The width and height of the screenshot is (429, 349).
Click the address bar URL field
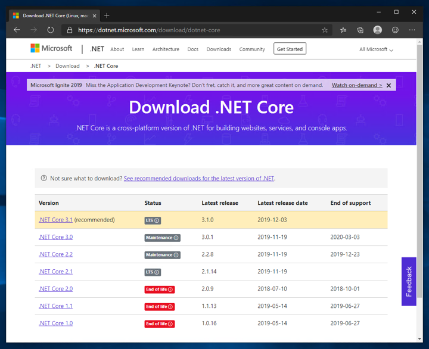pyautogui.click(x=198, y=30)
